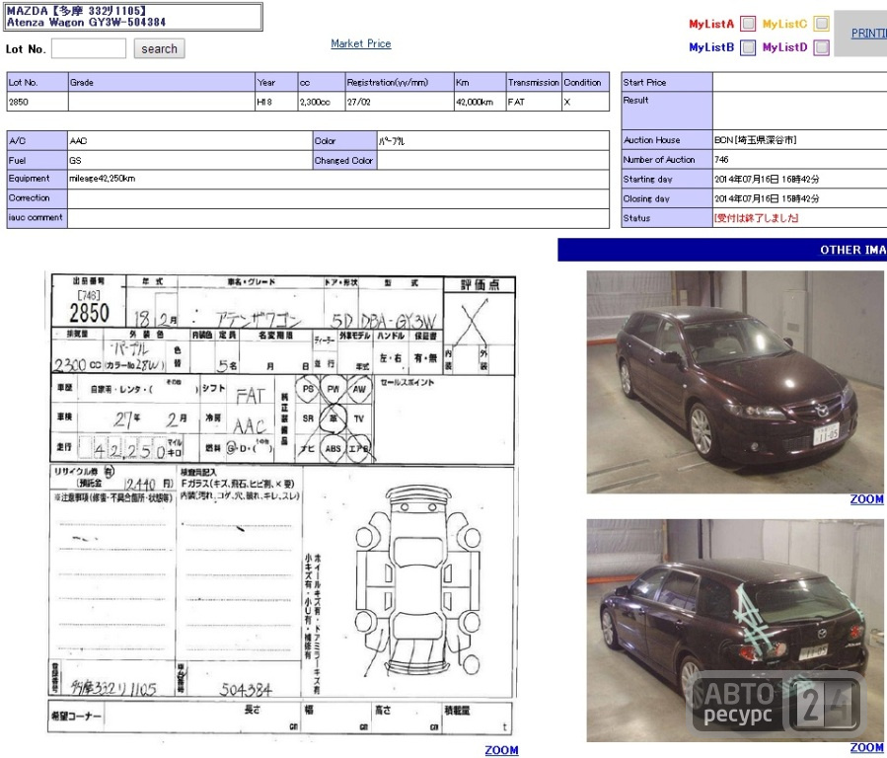Select the AAC air conditioning value
The width and height of the screenshot is (887, 758).
[79, 141]
